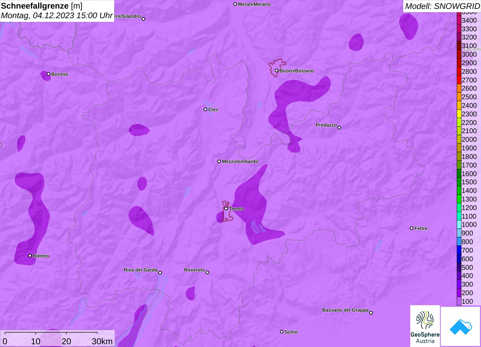Click the Bassano del Grappa marker
The width and height of the screenshot is (481, 347).
(371, 313)
